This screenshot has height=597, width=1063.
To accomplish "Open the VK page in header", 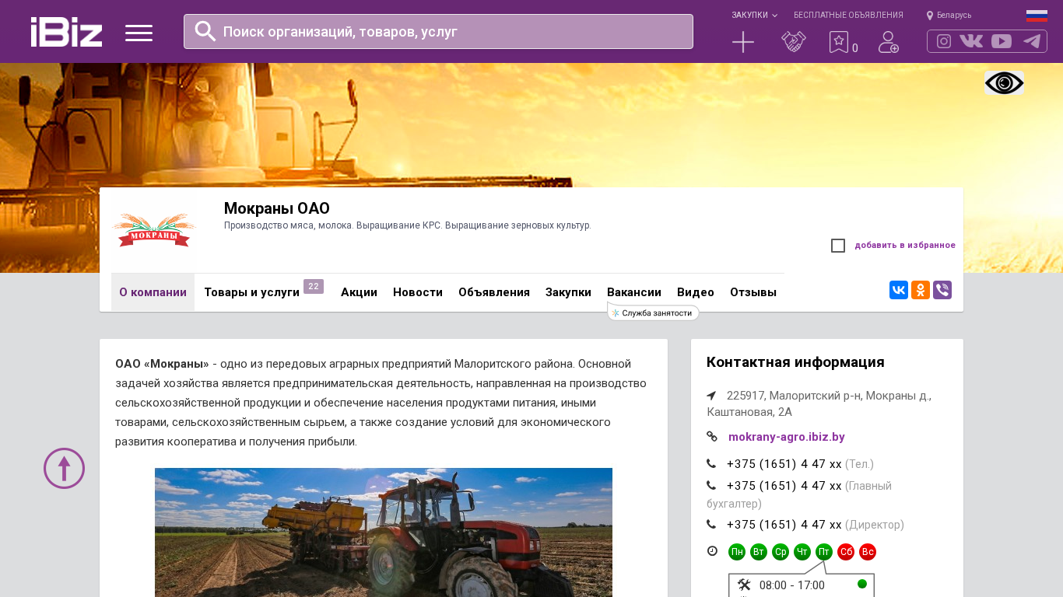I will [971, 41].
